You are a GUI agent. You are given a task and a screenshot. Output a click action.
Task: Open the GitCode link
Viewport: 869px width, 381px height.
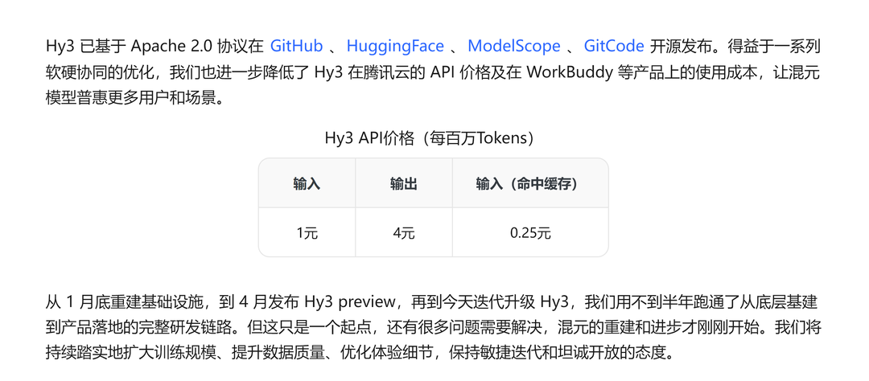[x=613, y=46]
